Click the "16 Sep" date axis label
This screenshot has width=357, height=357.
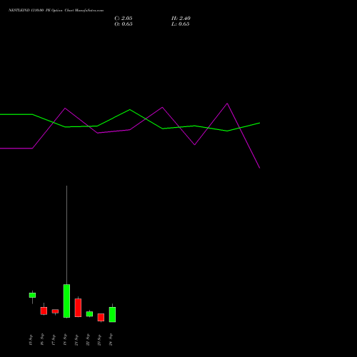pos(42,340)
